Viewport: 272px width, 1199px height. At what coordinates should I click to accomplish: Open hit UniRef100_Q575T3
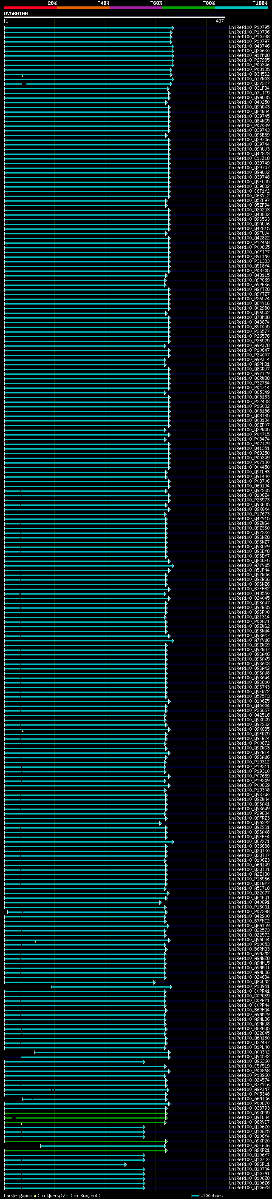(x=249, y=697)
